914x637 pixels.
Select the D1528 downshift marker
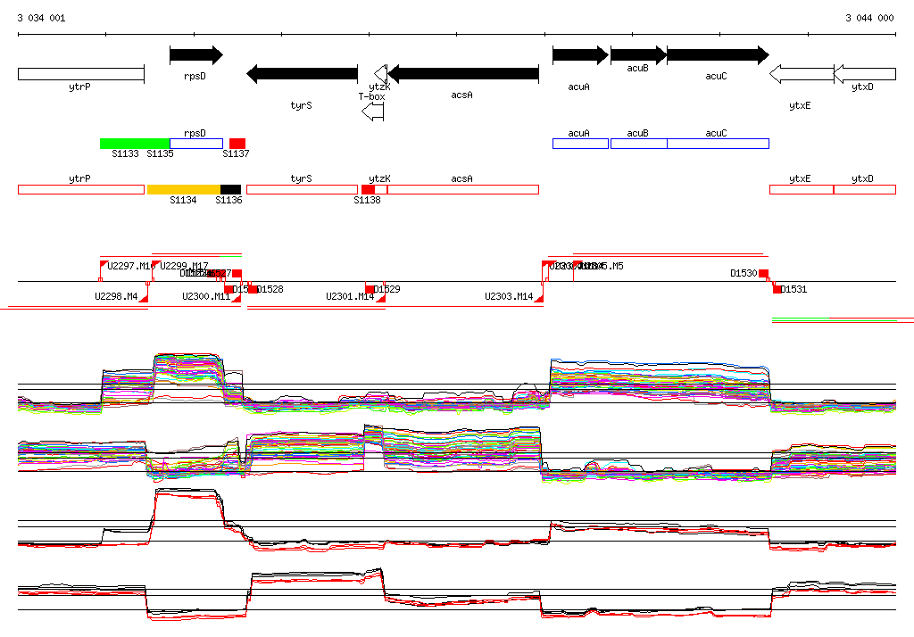[253, 289]
